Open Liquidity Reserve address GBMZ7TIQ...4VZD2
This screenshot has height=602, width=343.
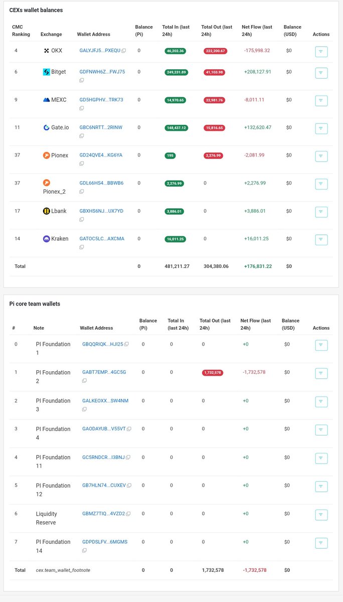103,514
